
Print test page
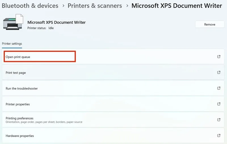click(x=113, y=72)
